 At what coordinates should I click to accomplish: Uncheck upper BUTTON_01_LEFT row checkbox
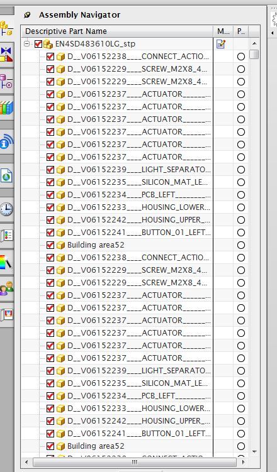coord(50,233)
